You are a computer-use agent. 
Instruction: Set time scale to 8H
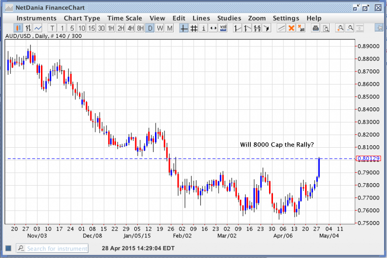tap(140, 28)
